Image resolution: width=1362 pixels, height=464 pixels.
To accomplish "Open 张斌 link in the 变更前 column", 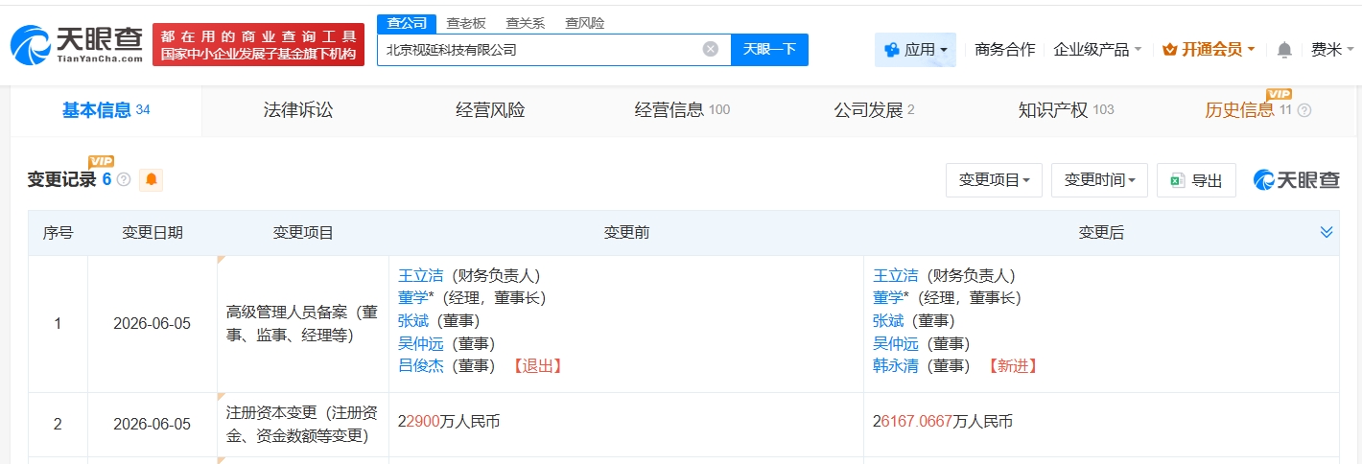I will 412,320.
